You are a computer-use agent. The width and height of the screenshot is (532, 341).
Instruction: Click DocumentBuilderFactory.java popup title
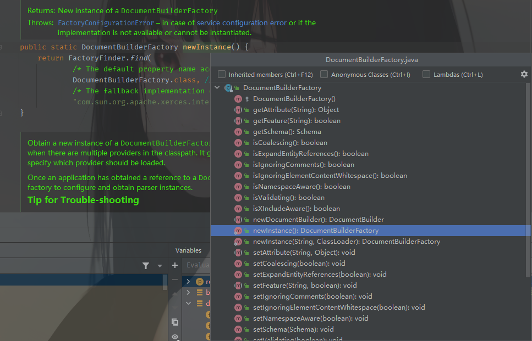coord(371,60)
